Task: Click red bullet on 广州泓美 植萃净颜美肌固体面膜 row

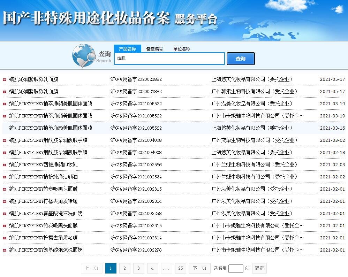Action: (x=5, y=104)
